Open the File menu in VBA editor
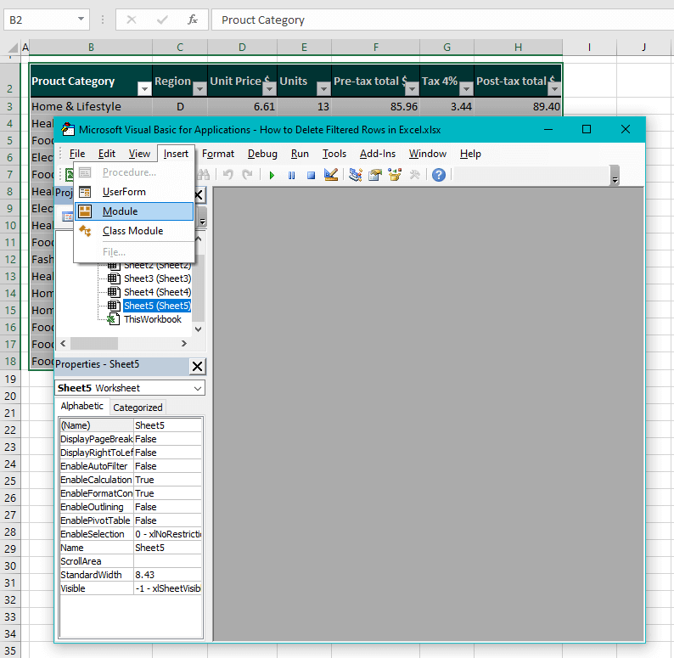 tap(77, 154)
